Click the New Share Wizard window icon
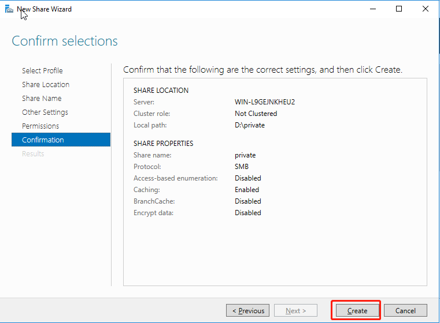The height and width of the screenshot is (323, 440). point(9,9)
